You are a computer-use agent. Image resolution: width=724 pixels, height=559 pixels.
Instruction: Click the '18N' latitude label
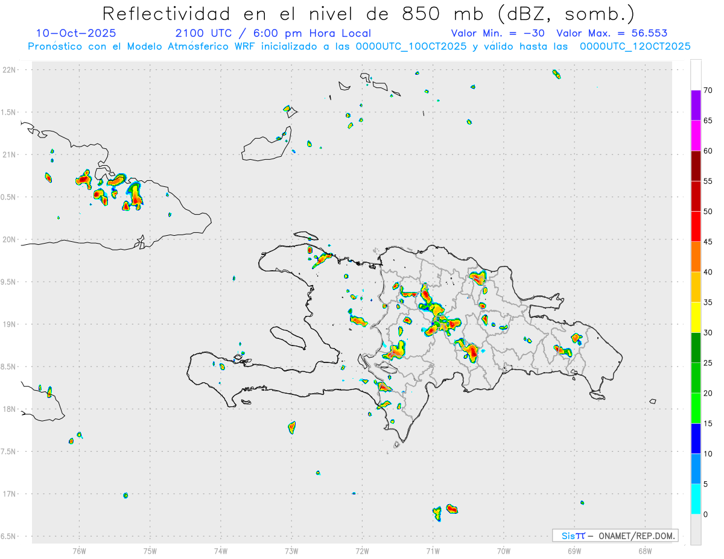9,409
